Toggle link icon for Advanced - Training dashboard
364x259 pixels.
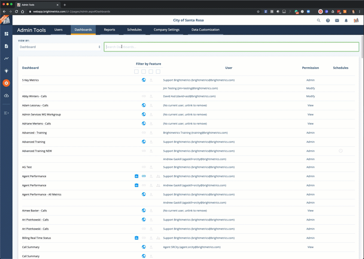click(x=144, y=133)
